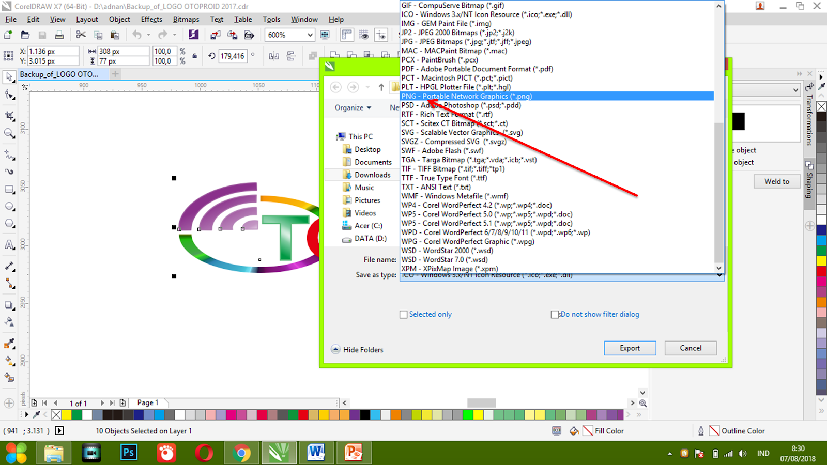Viewport: 827px width, 465px height.
Task: Click the Cancel button in the dialog
Action: coord(691,348)
